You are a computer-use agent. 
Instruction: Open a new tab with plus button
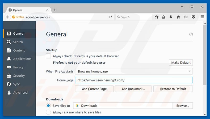[55, 10]
